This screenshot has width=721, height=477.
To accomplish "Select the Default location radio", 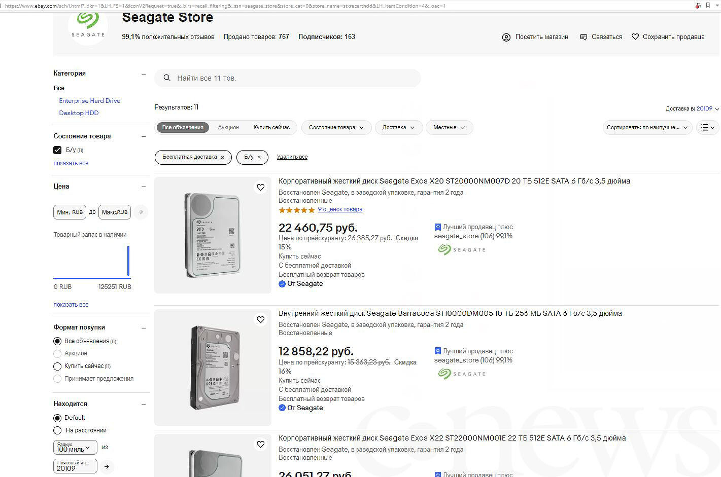I will [x=57, y=418].
